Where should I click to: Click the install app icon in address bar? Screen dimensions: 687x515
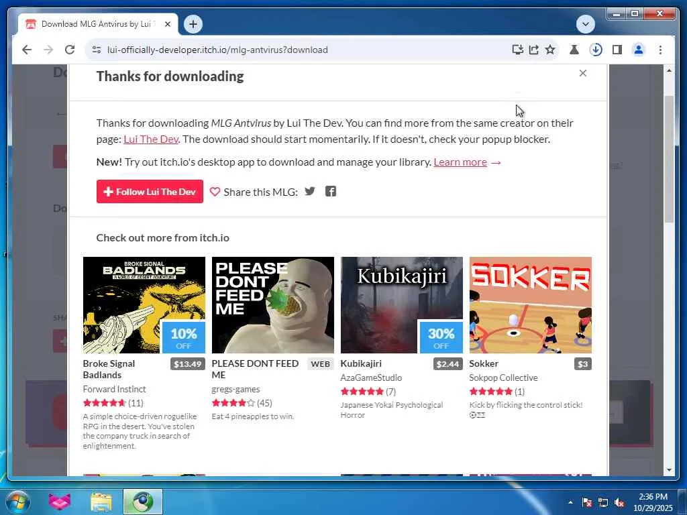click(x=517, y=50)
